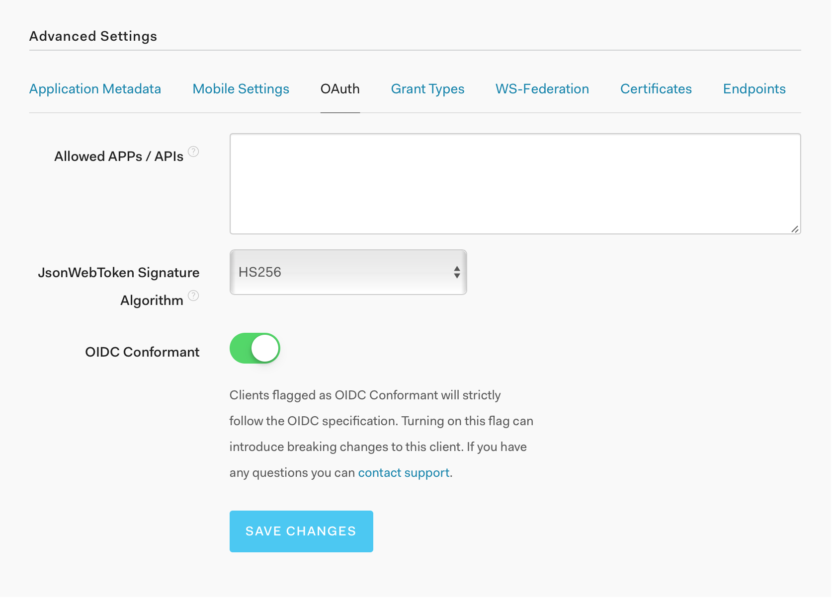Viewport: 836px width, 599px height.
Task: Switch to the Application Metadata tab
Action: [95, 89]
